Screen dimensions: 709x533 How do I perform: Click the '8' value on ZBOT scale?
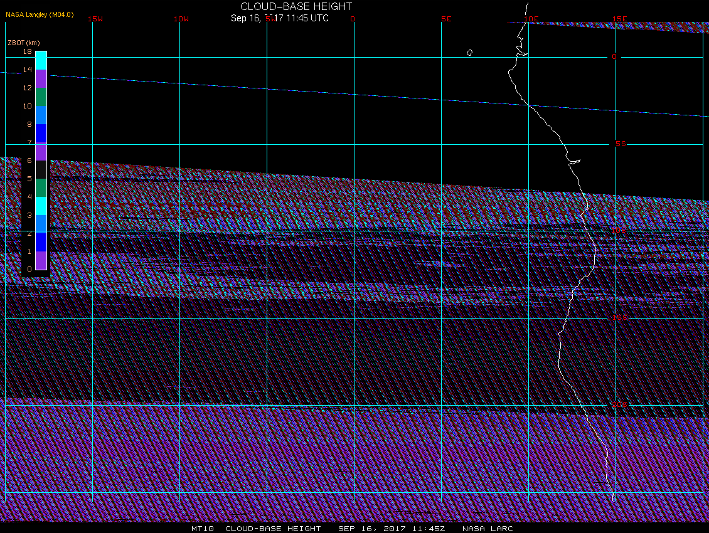29,124
